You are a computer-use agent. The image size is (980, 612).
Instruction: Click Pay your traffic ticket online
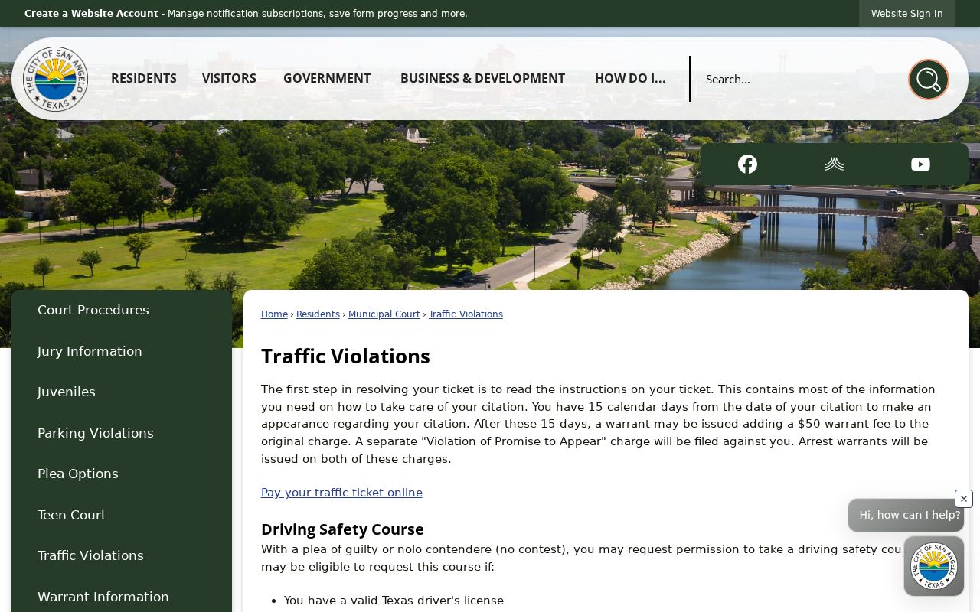click(x=341, y=493)
